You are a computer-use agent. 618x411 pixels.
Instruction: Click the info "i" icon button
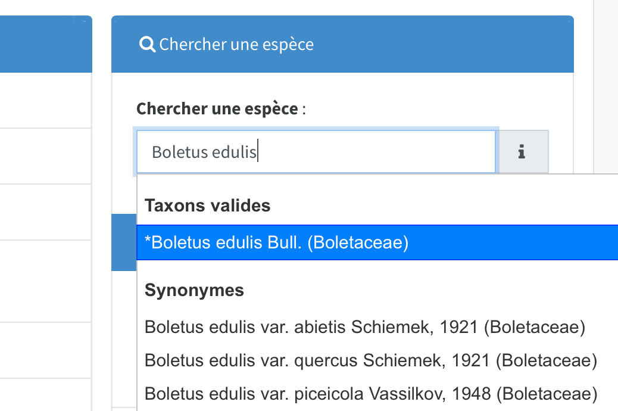tap(522, 152)
